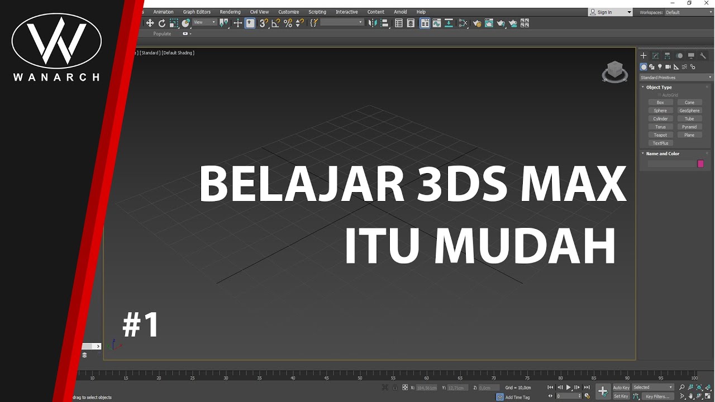Select Lights category icon
Image resolution: width=715 pixels, height=402 pixels.
(x=660, y=66)
